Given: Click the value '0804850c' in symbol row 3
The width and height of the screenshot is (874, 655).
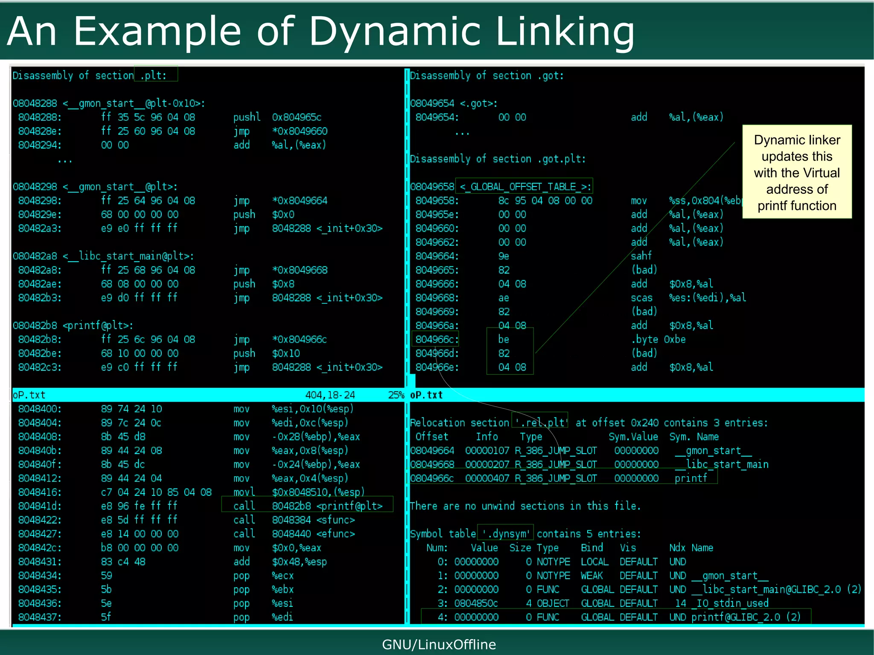Looking at the screenshot, I should point(476,603).
